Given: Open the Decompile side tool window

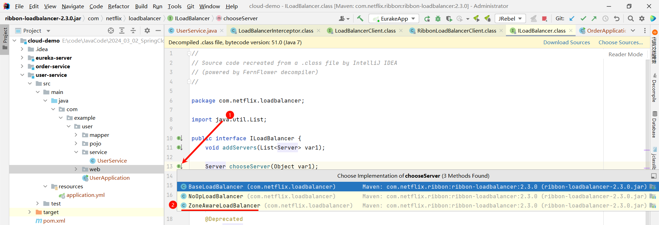Looking at the screenshot, I should (x=654, y=87).
